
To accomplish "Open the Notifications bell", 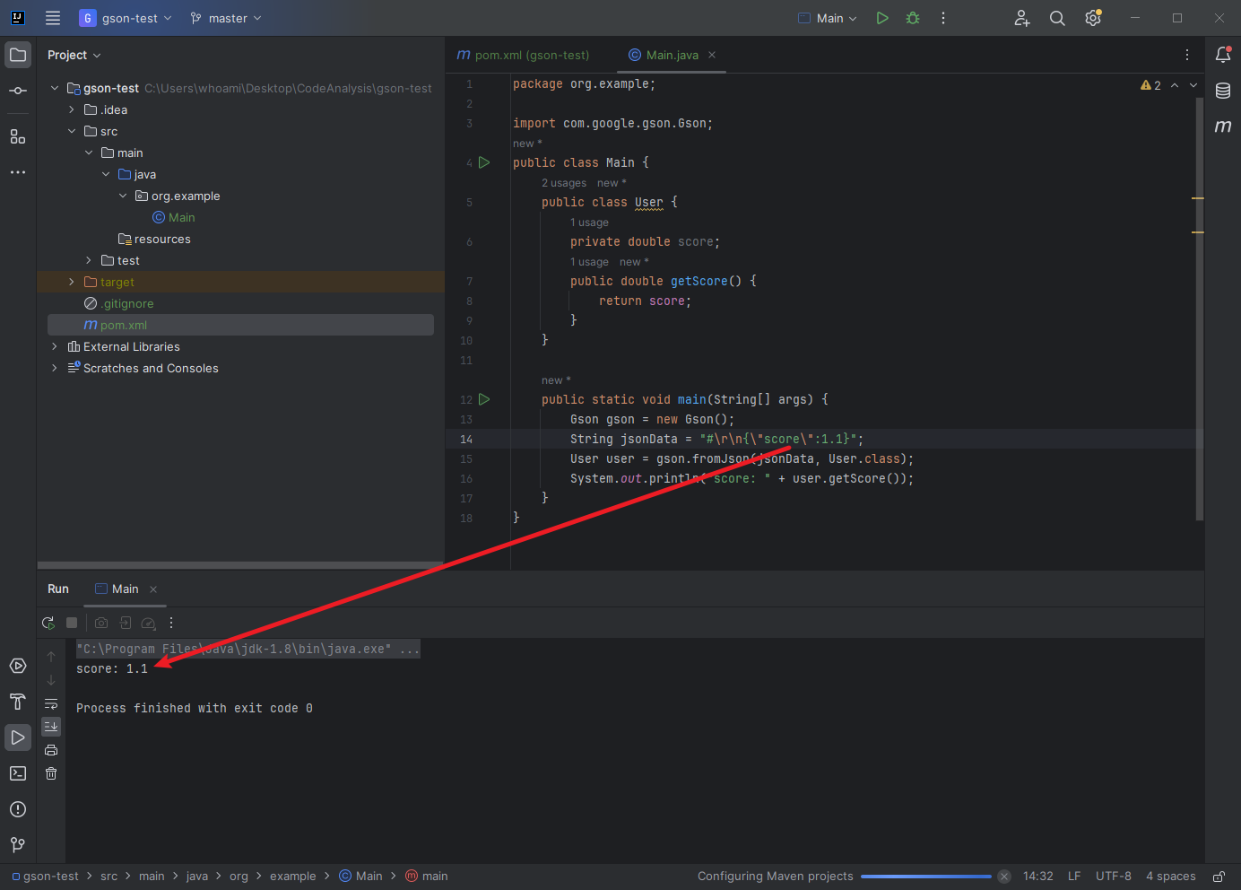I will [x=1223, y=55].
